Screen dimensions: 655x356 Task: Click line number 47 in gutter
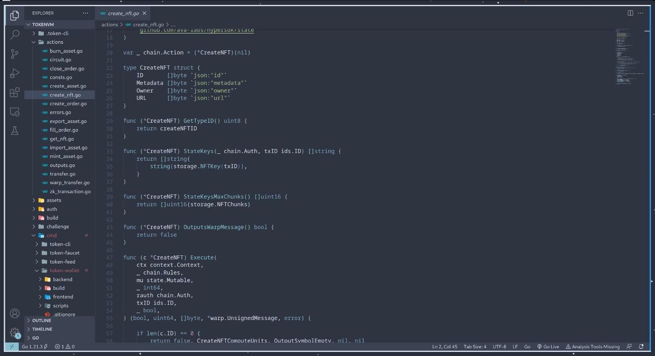[109, 257]
